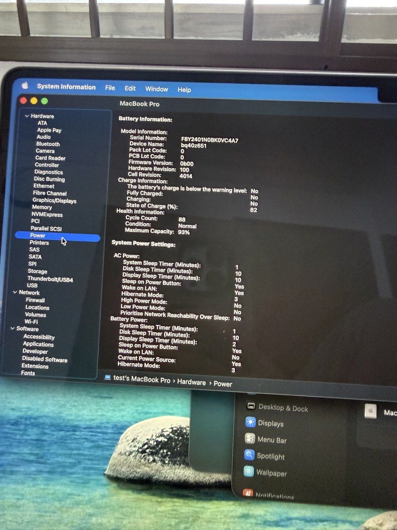Image resolution: width=397 pixels, height=530 pixels.
Task: Click the Cycle Count value 88
Action: (182, 220)
